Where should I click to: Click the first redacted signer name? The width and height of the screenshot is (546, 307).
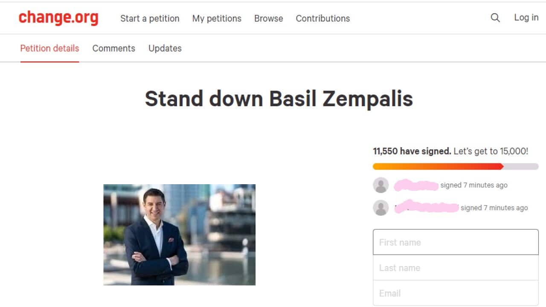[x=416, y=185]
